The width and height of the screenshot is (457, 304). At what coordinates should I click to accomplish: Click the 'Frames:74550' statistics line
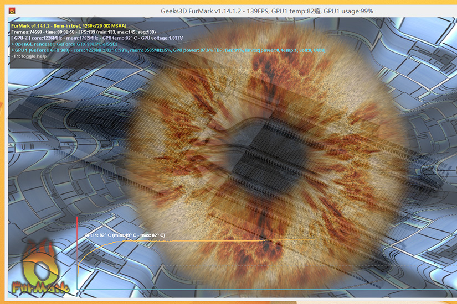[x=83, y=32]
